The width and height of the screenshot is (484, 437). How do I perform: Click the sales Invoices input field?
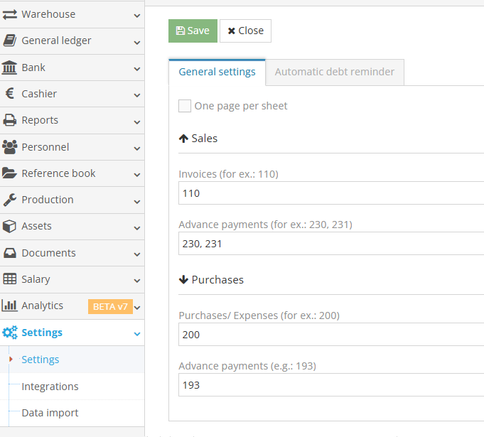point(330,193)
